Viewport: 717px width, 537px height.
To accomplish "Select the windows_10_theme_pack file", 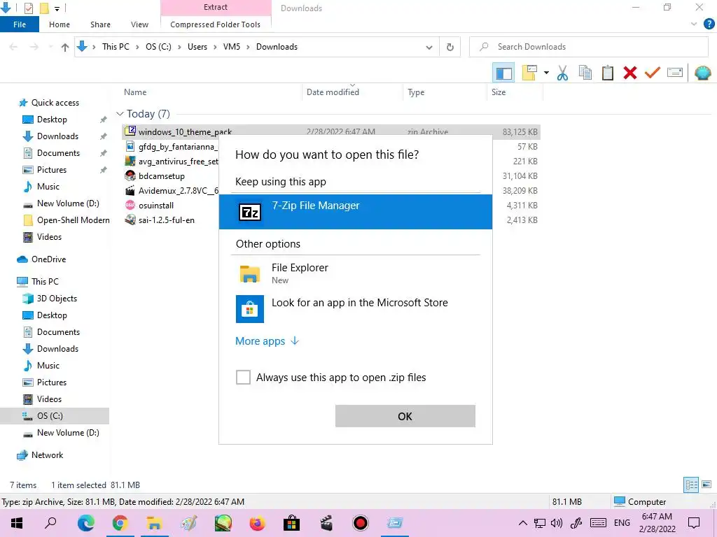I will point(331,132).
